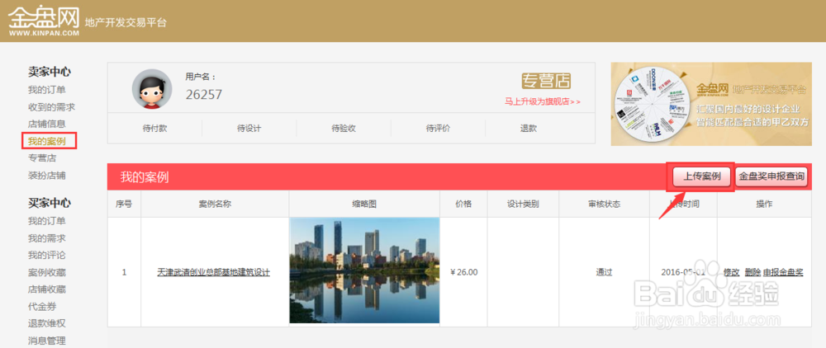Image resolution: width=826 pixels, height=348 pixels.
Task: Click the 金盘网 promotional banner image
Action: (x=711, y=104)
